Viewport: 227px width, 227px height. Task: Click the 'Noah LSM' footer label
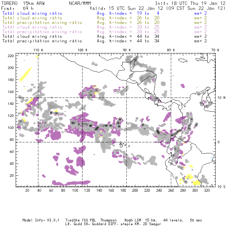(x=133, y=220)
